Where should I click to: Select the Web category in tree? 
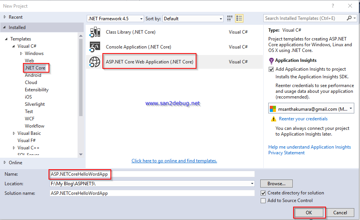coord(29,61)
